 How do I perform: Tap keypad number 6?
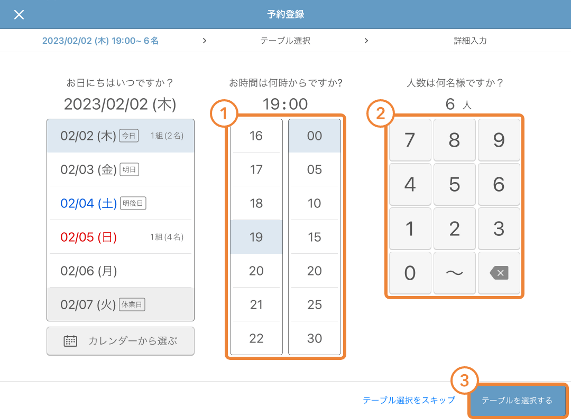(499, 184)
